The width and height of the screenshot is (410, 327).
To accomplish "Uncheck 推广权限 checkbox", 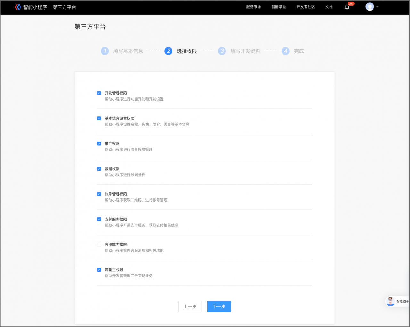I will pyautogui.click(x=99, y=144).
